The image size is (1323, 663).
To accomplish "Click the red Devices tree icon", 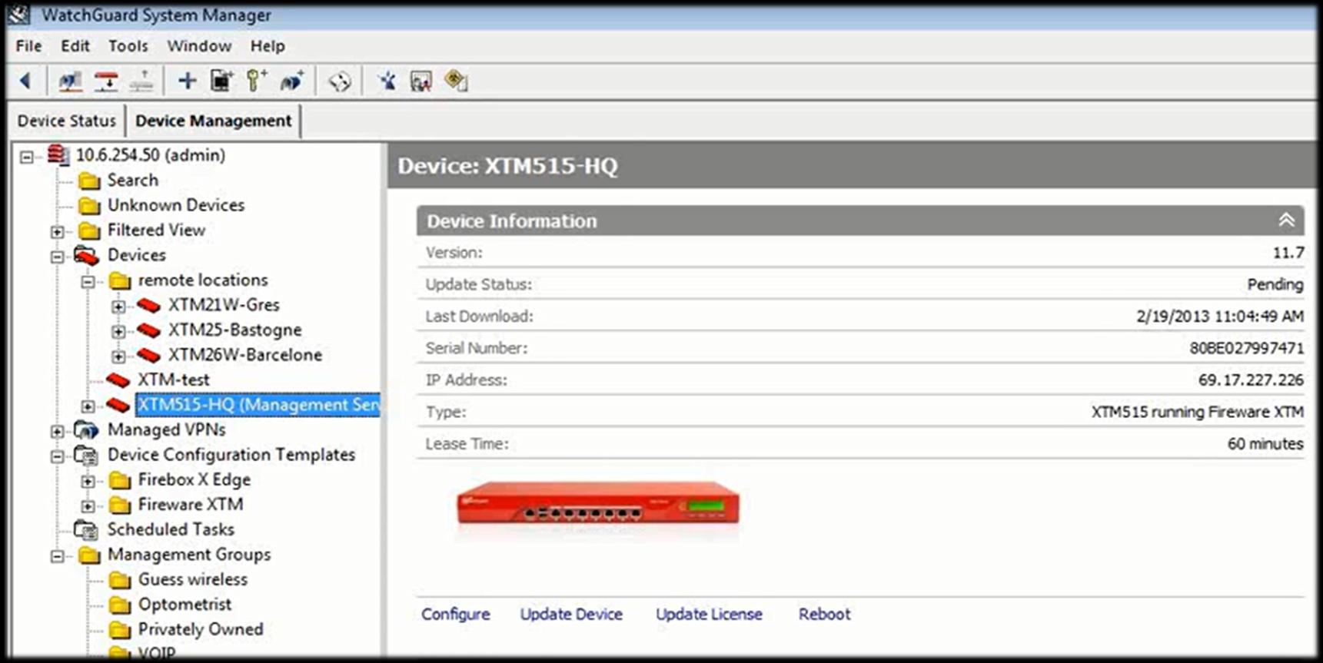I will coord(87,255).
